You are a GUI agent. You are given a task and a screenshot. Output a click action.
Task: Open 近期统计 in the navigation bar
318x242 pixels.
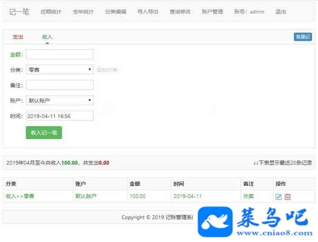point(51,12)
